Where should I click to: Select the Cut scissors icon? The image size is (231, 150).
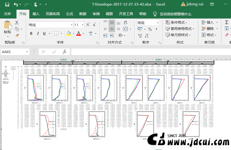click(17, 23)
